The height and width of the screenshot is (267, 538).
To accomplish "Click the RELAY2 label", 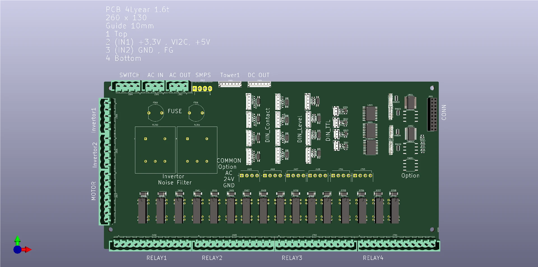I will pos(212,258).
